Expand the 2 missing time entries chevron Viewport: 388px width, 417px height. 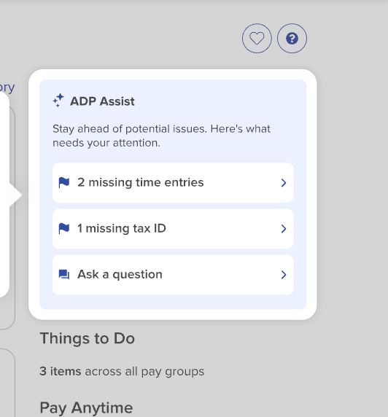(284, 183)
